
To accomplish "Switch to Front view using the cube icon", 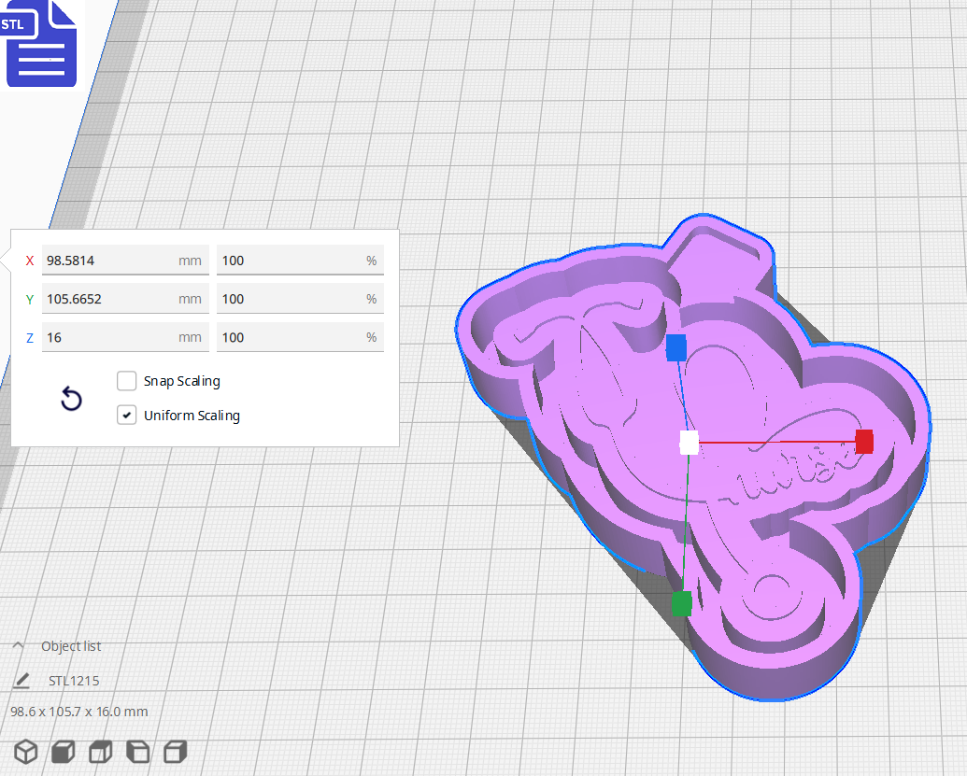I will (x=62, y=752).
